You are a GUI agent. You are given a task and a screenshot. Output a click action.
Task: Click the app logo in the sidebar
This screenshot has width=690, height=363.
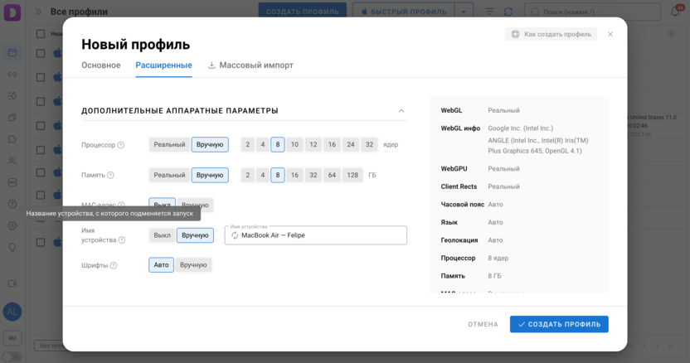12,12
